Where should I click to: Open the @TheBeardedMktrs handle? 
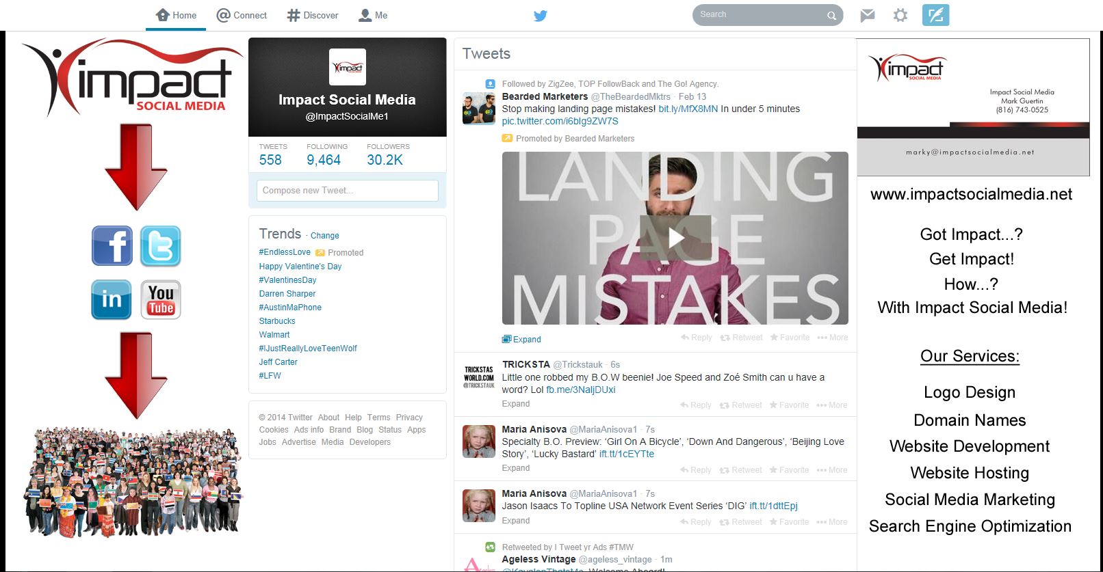tap(631, 96)
